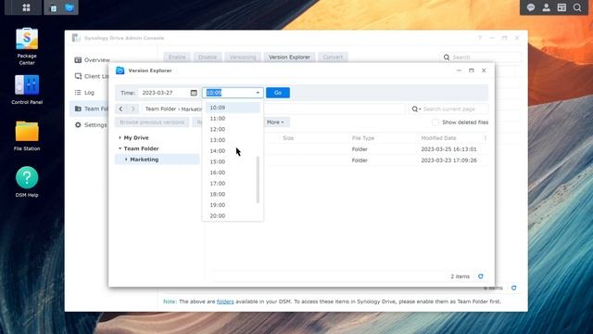Image resolution: width=593 pixels, height=334 pixels.
Task: Refresh the Version Explorer file list
Action: [481, 276]
